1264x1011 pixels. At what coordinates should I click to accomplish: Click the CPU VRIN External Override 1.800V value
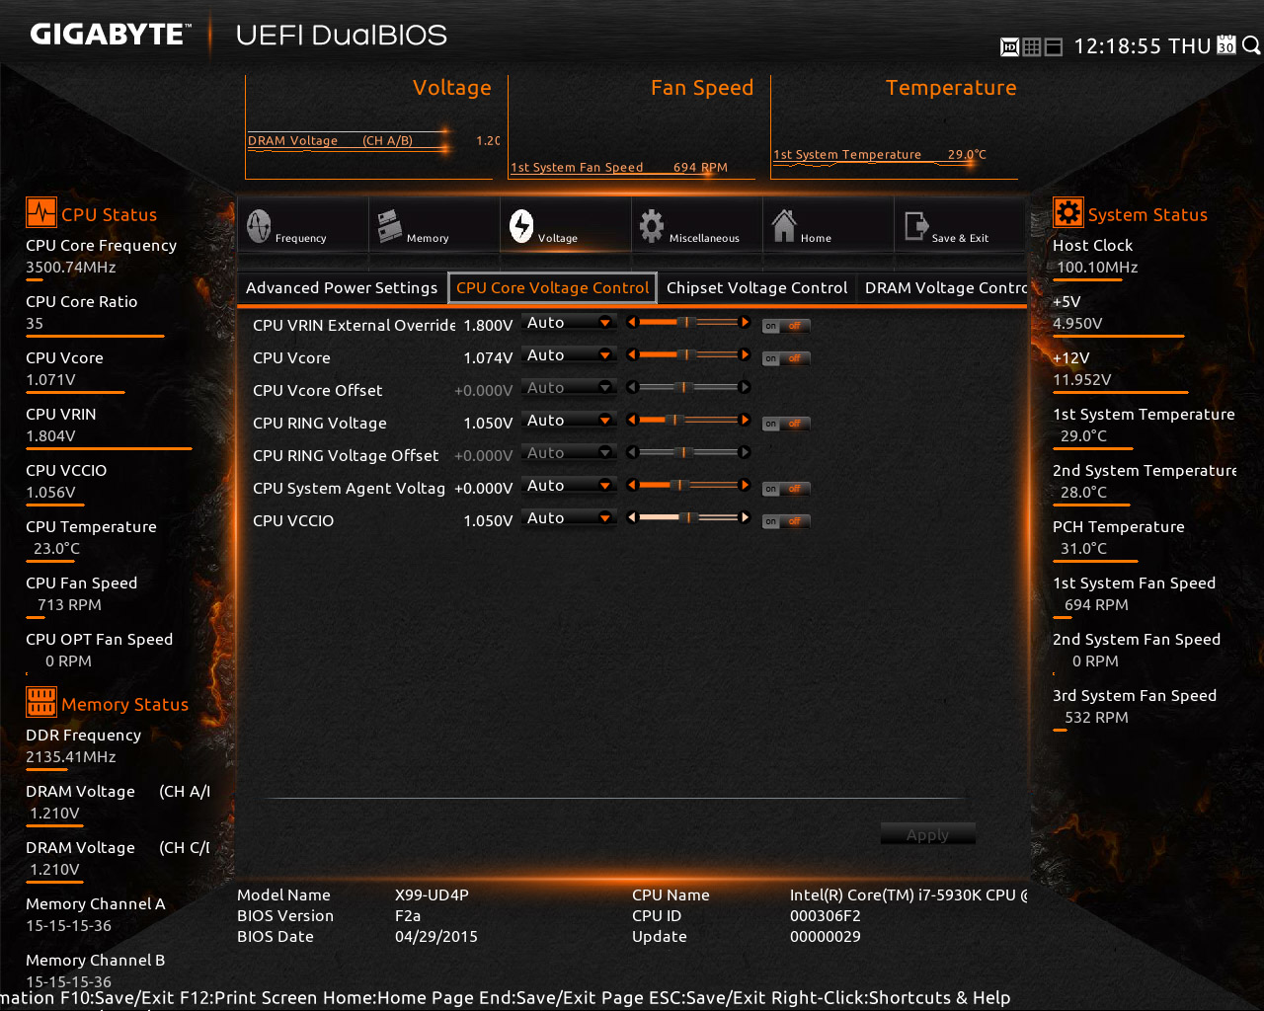[488, 326]
